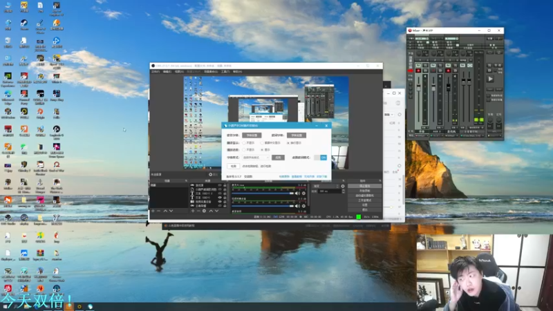Select 换行显示 radio option
553x311 pixels.
coord(288,143)
